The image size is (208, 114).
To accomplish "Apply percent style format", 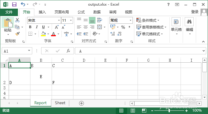I will pos(123,27).
